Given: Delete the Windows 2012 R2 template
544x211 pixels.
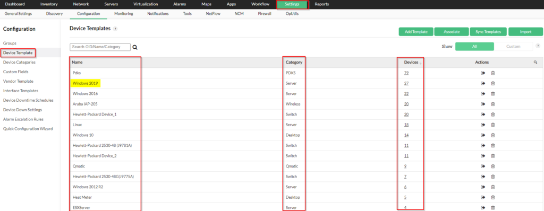Looking at the screenshot, I should (492, 187).
